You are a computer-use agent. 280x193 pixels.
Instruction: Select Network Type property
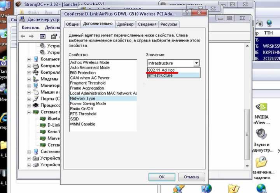103,98
